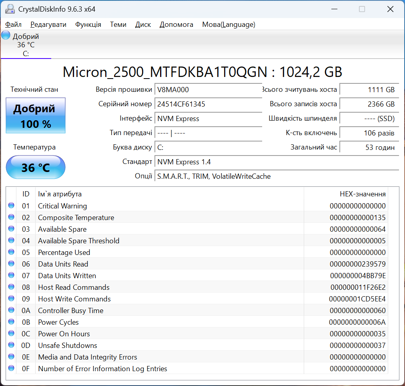Click the status orb for Data Units Written
This screenshot has height=386, width=405.
click(x=11, y=275)
